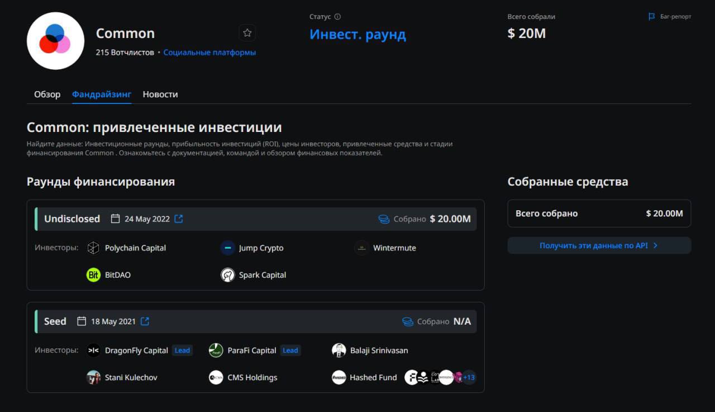Open Wintermute investor page

[394, 248]
